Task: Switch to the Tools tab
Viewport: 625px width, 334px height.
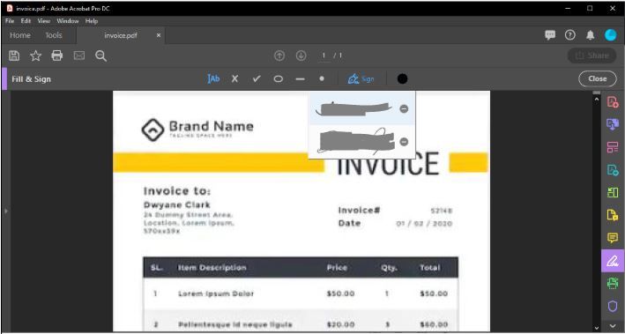Action: 54,35
